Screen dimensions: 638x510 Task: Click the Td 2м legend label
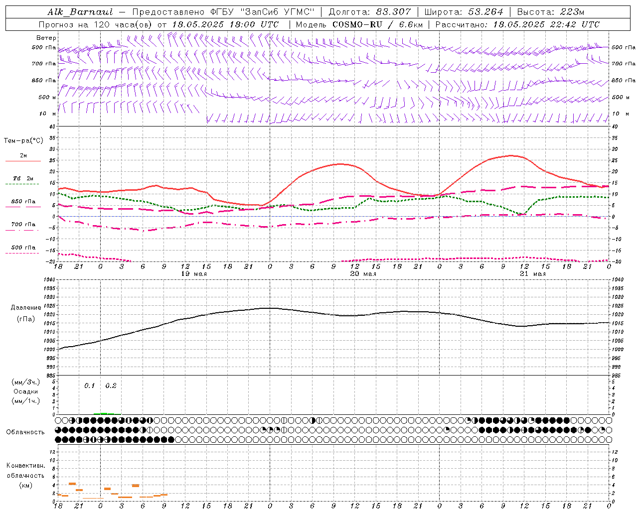coord(23,178)
